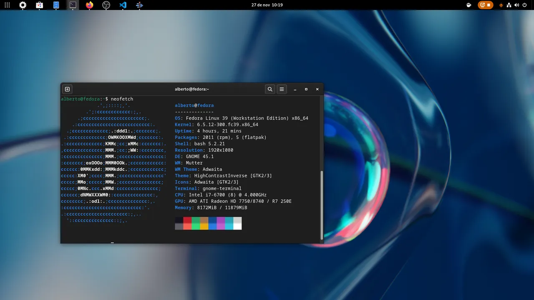Open OBS Studio from the dock
The image size is (534, 300).
coord(106,5)
